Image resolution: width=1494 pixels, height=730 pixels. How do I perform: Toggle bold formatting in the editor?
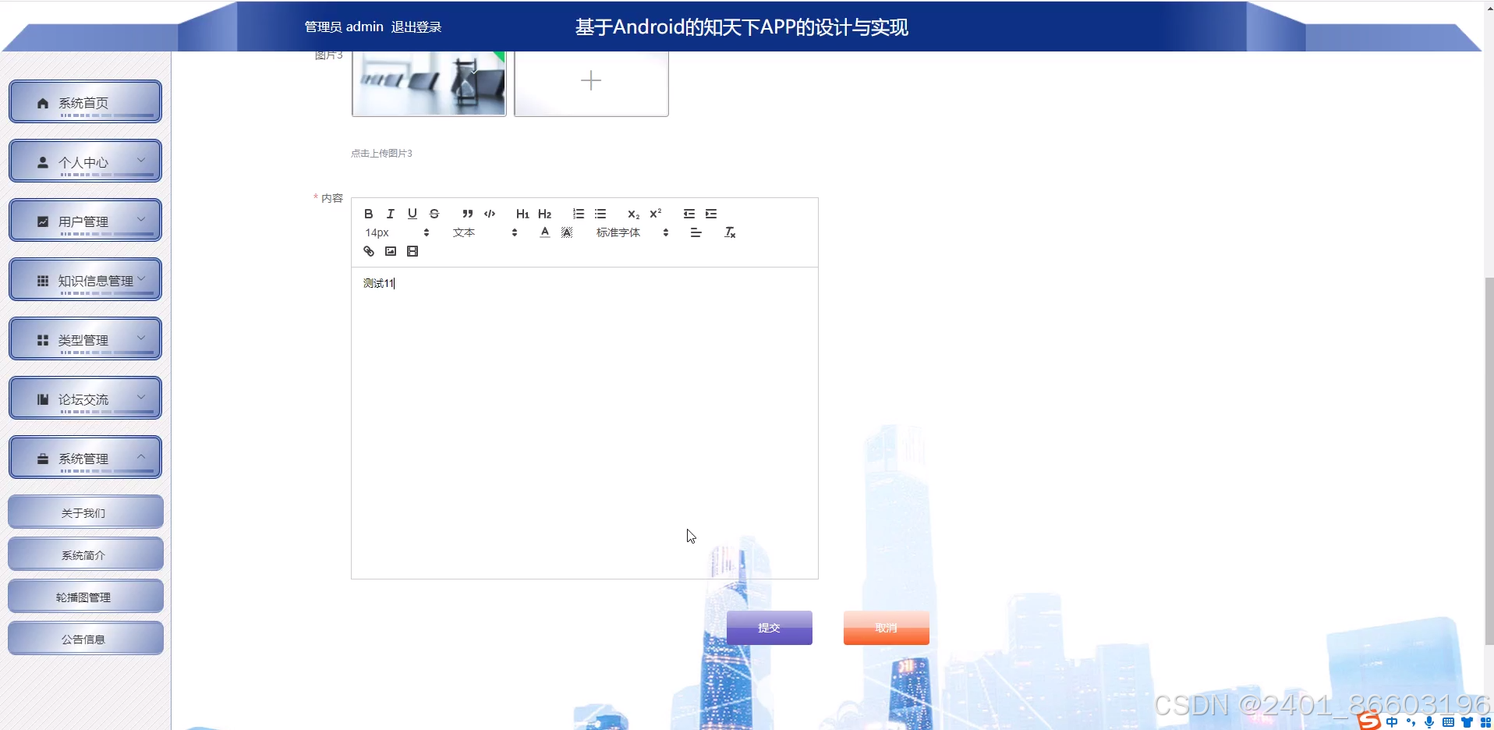[x=369, y=214]
